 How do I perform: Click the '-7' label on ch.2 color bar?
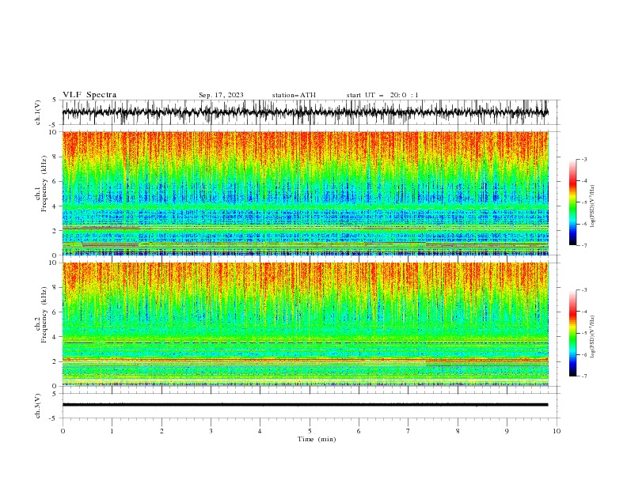pos(583,376)
